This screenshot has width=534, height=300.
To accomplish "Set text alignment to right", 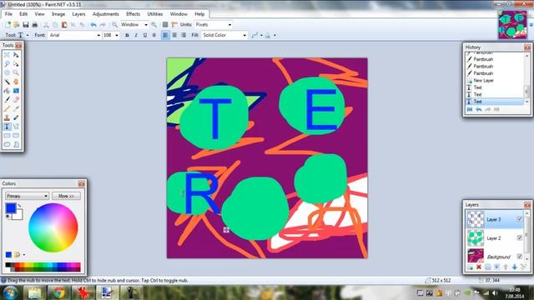I will [184, 35].
